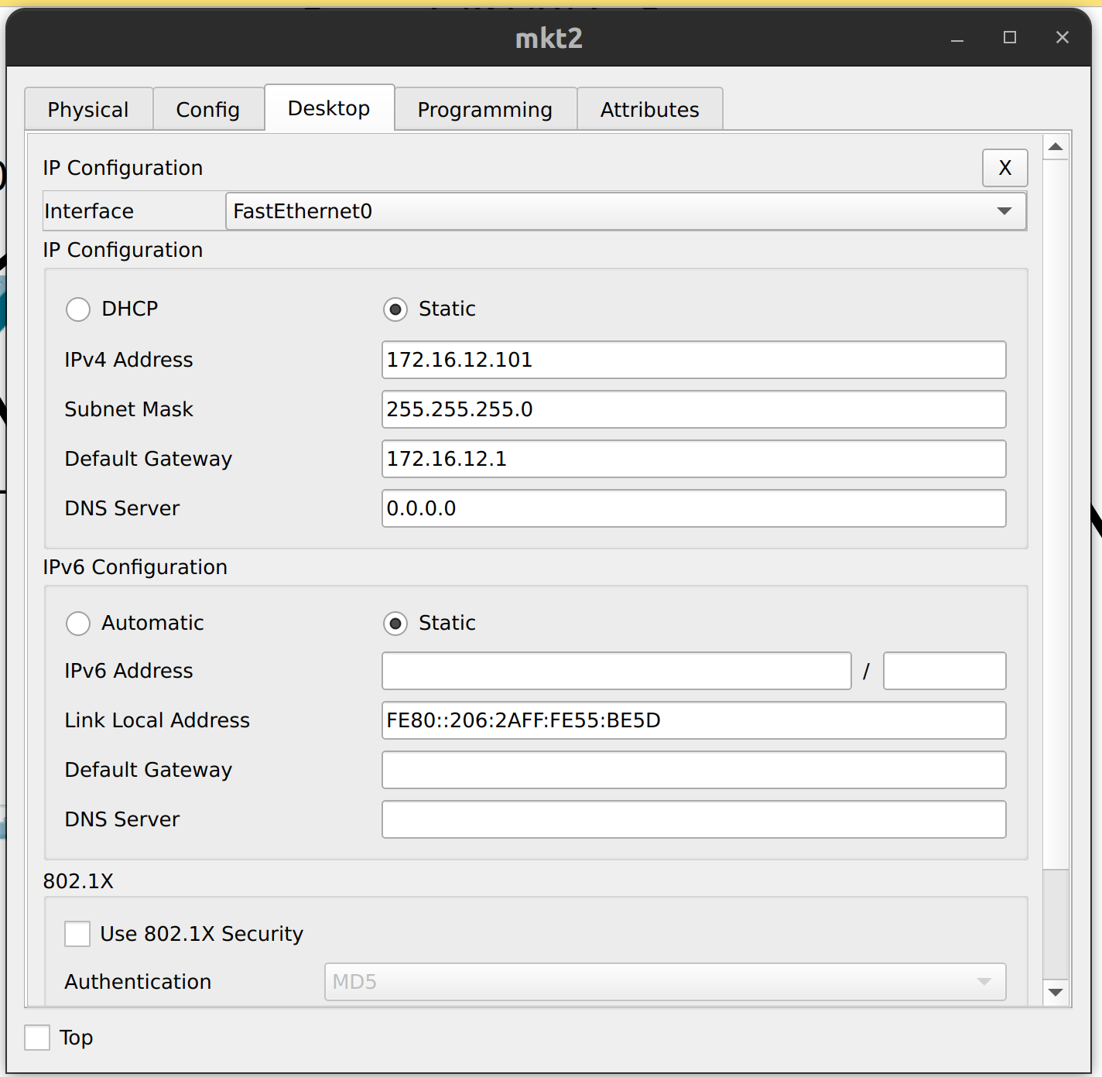Enable DHCP addressing mode
The height and width of the screenshot is (1077, 1102).
tap(77, 309)
